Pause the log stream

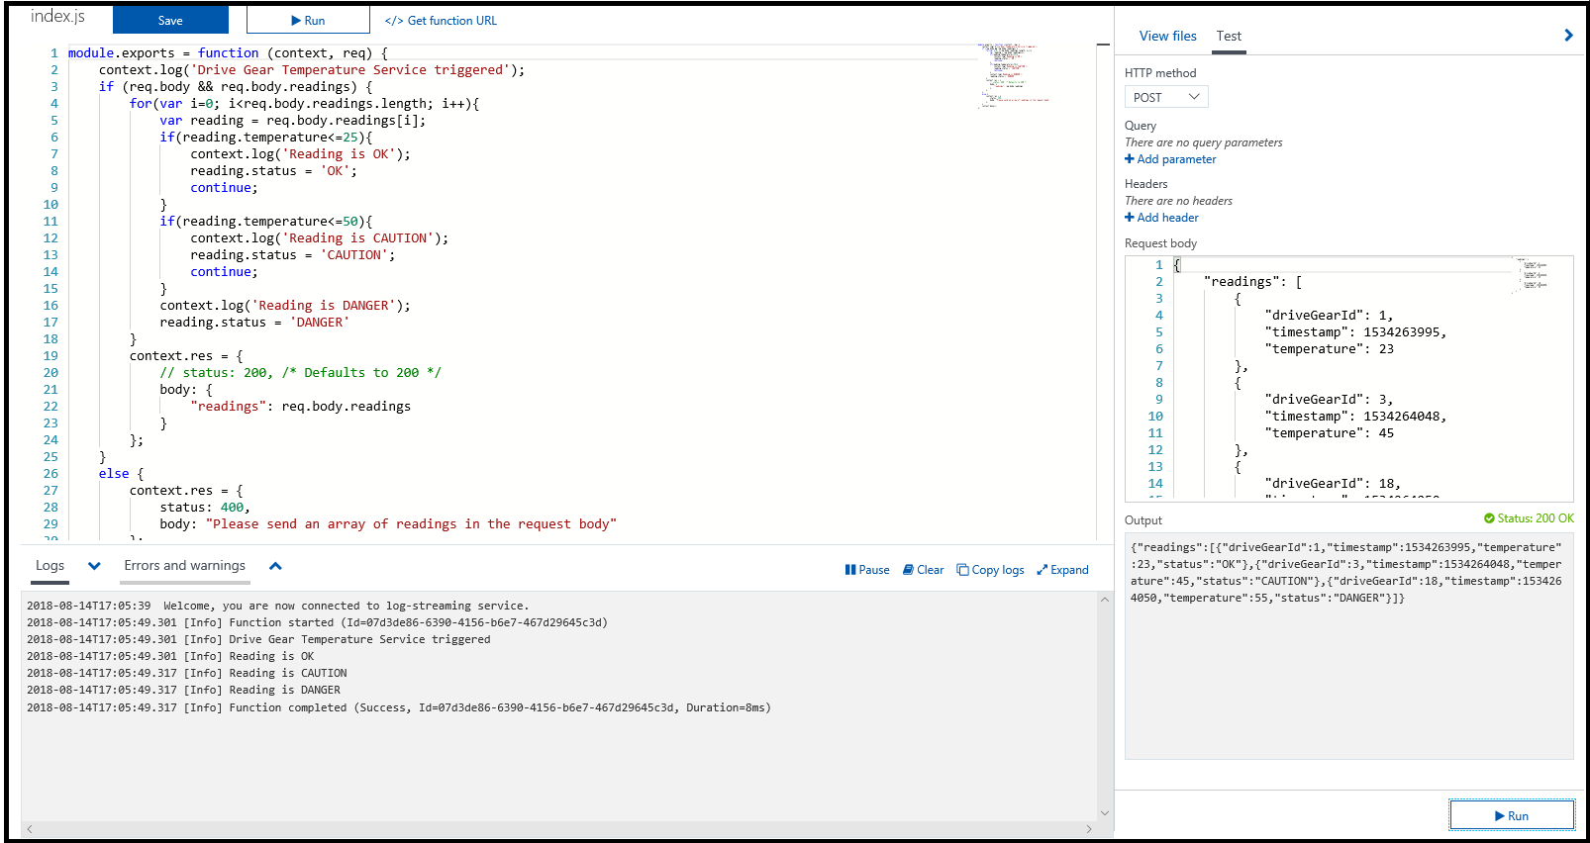click(867, 570)
